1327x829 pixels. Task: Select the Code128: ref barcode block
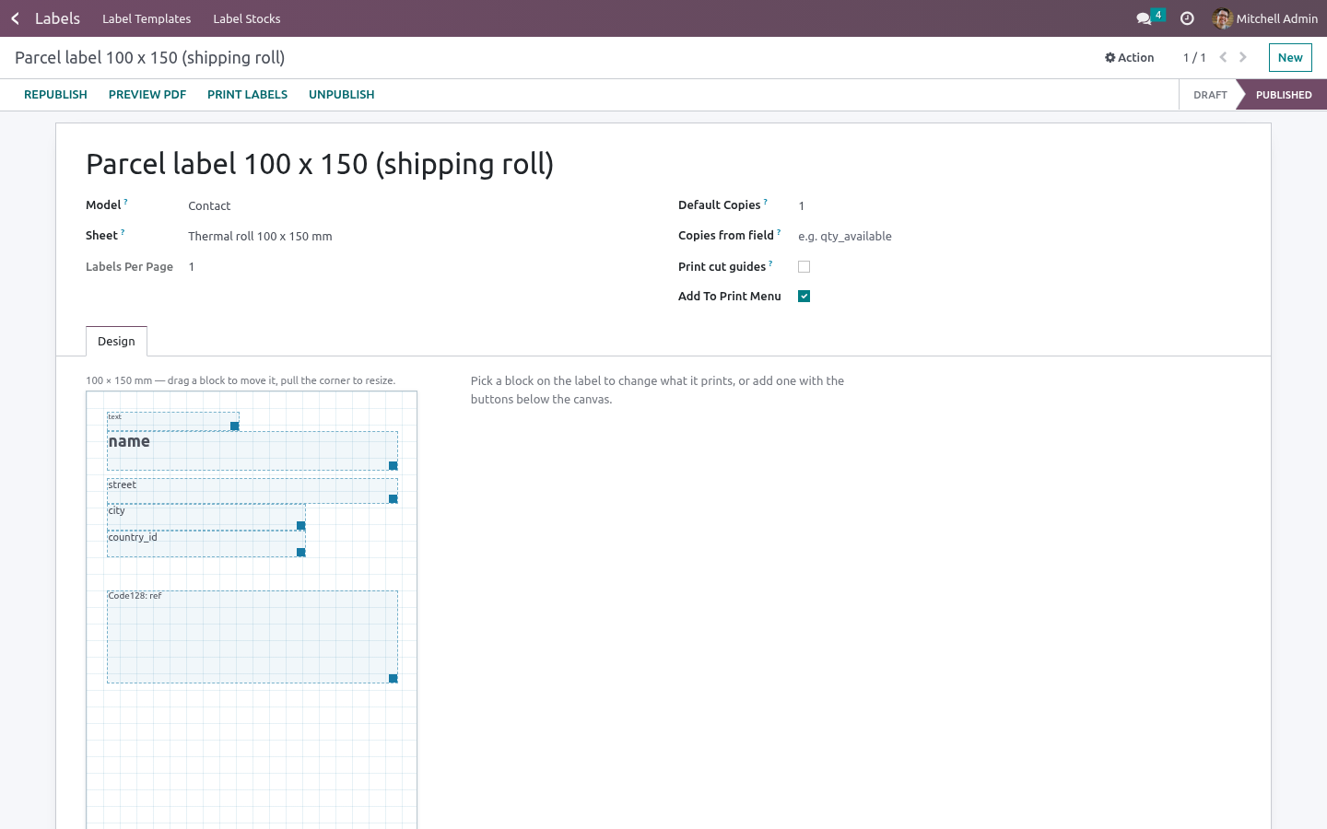click(x=252, y=636)
